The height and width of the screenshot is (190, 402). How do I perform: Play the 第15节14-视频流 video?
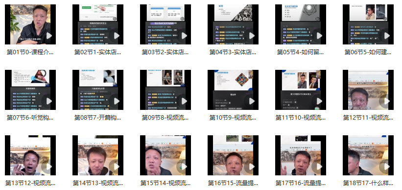[184, 167]
